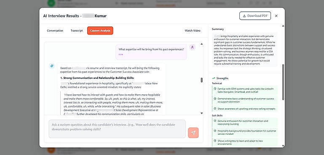Click the download icon inside Download PDF button
This screenshot has width=324, height=155.
coord(244,16)
